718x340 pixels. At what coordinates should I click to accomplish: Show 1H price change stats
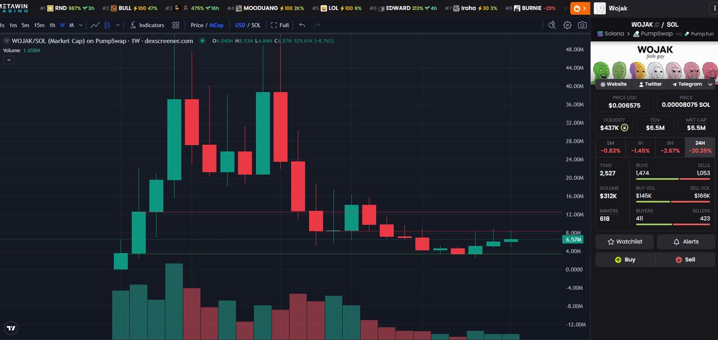pos(640,146)
